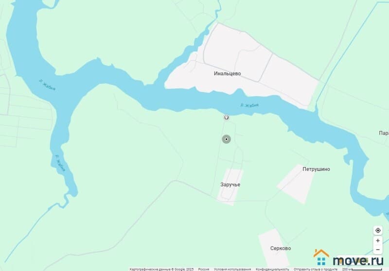Image resolution: width=389 pixels, height=271 pixels.
Task: Click the my-location target button
Action: (x=378, y=230)
